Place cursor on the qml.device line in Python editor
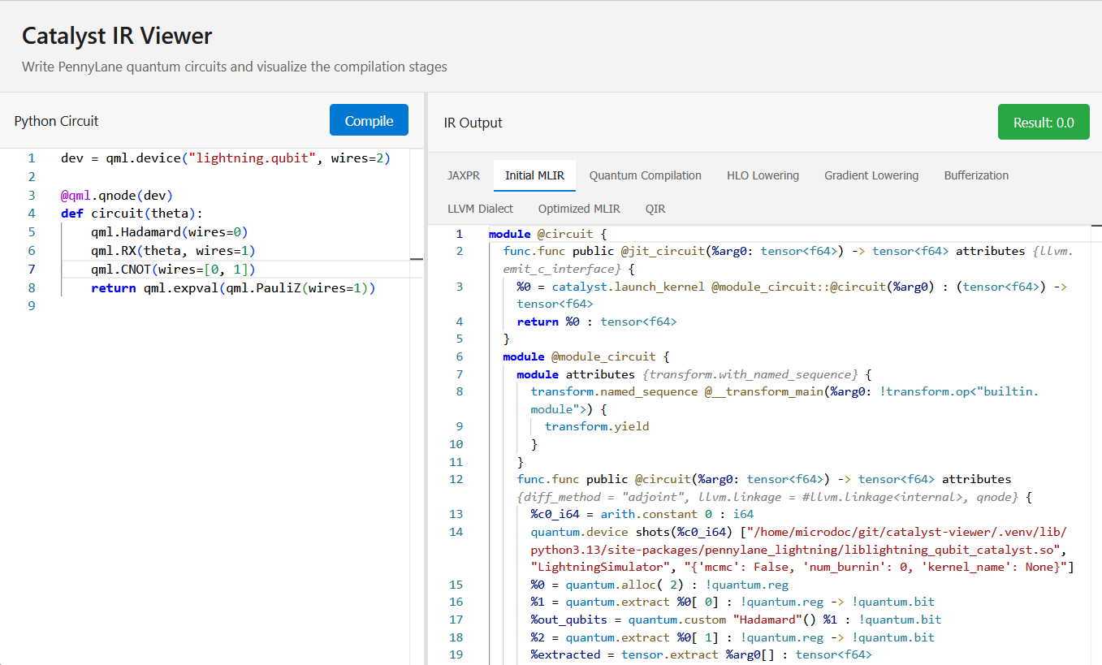The height and width of the screenshot is (665, 1102). [225, 158]
